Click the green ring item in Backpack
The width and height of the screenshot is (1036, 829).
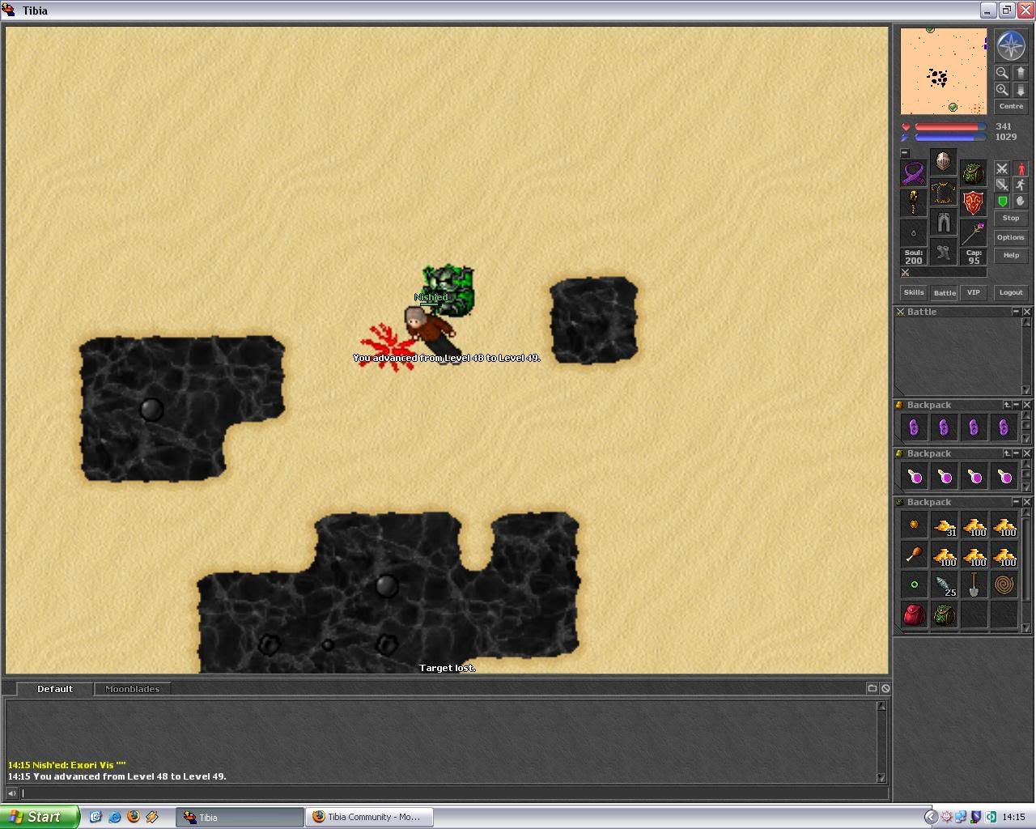click(x=914, y=585)
